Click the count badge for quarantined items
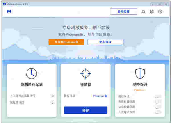 point(52,103)
